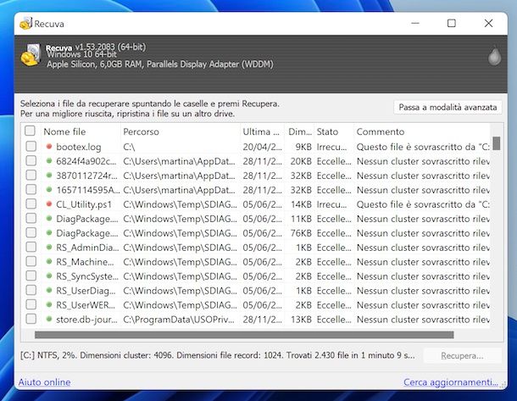Sort by Stato column header
The height and width of the screenshot is (401, 517).
(x=334, y=131)
